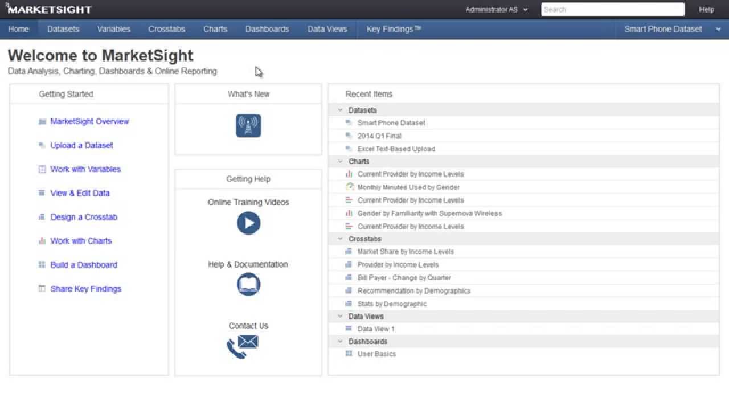The width and height of the screenshot is (729, 410).
Task: Collapse the Charts section in Recent Items
Action: point(340,162)
